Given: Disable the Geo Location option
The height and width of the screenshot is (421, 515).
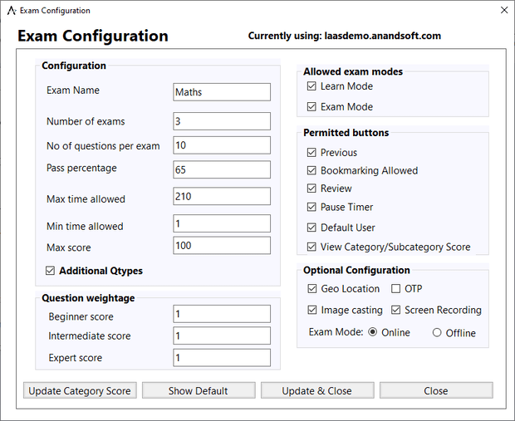Looking at the screenshot, I should click(x=312, y=289).
